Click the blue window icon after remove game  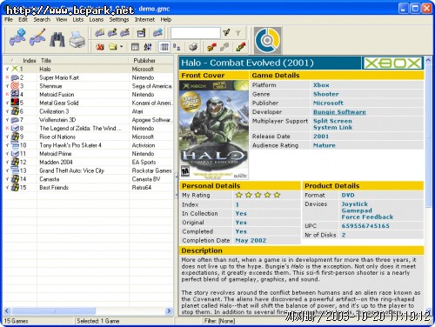pos(141,33)
